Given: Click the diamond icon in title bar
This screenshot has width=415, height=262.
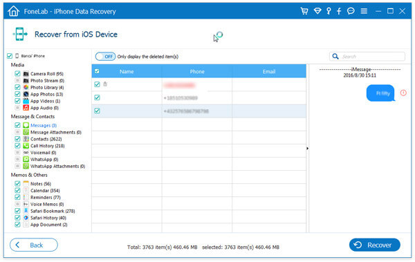Looking at the screenshot, I should [317, 11].
